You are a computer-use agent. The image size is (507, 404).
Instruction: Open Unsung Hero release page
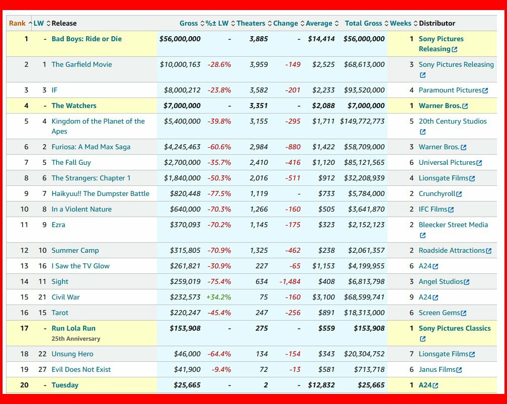click(72, 354)
